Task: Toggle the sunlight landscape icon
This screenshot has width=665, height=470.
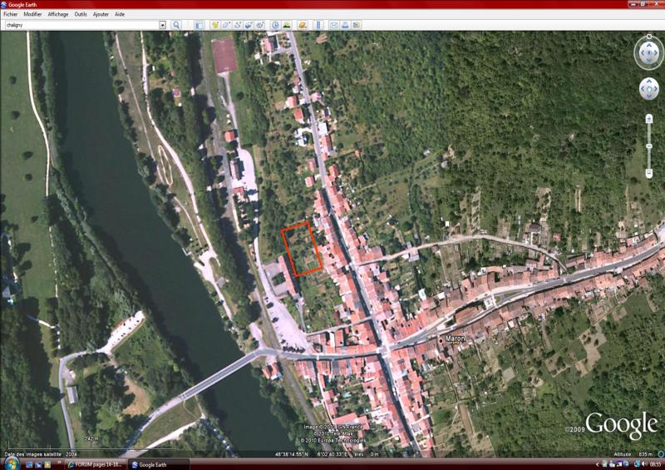Action: 287,25
